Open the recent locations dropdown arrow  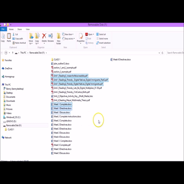(x=10, y=53)
